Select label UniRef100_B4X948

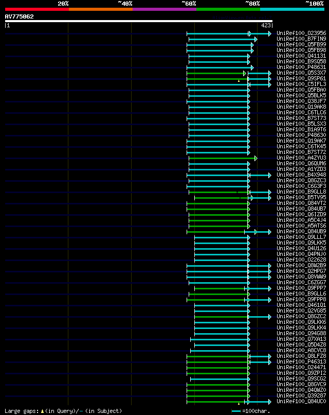click(x=302, y=175)
